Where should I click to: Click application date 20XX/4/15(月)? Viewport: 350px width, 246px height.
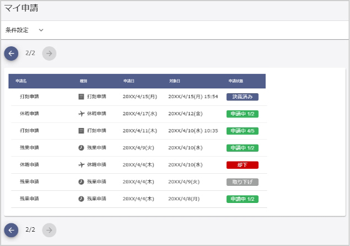click(140, 97)
